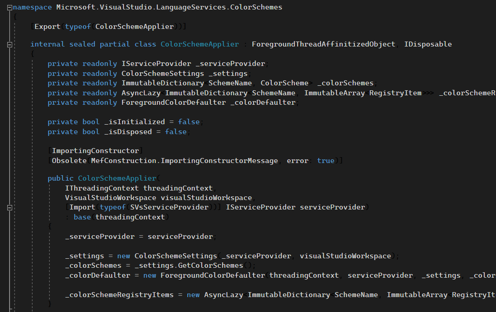Click SVsServiceProvider in Import attribute
The image size is (496, 312).
coord(169,208)
